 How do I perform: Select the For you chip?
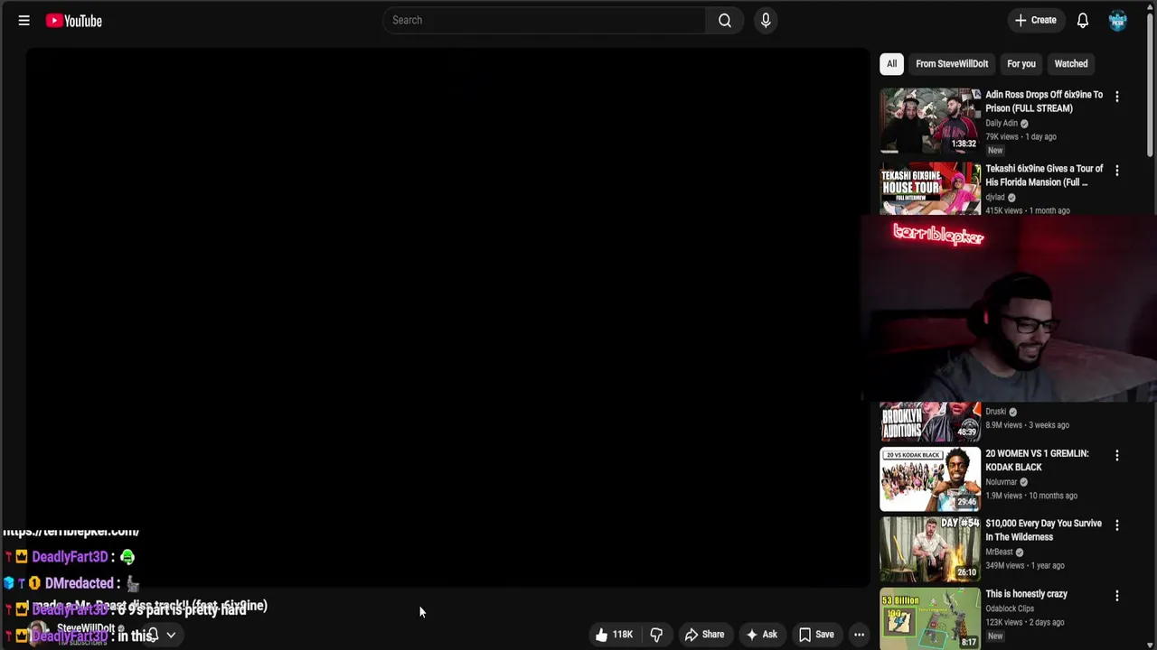coord(1021,63)
